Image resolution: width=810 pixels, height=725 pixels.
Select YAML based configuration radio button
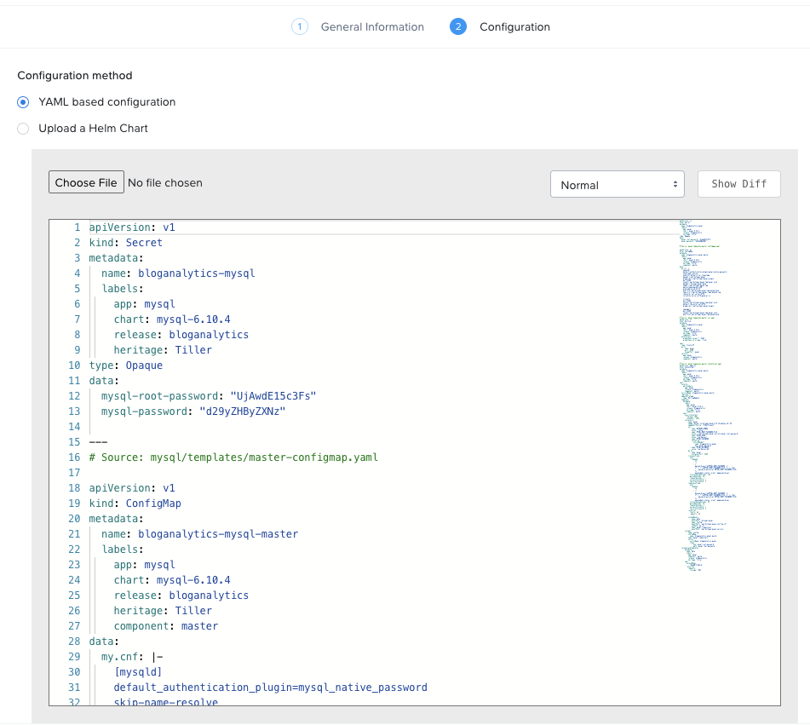24,102
